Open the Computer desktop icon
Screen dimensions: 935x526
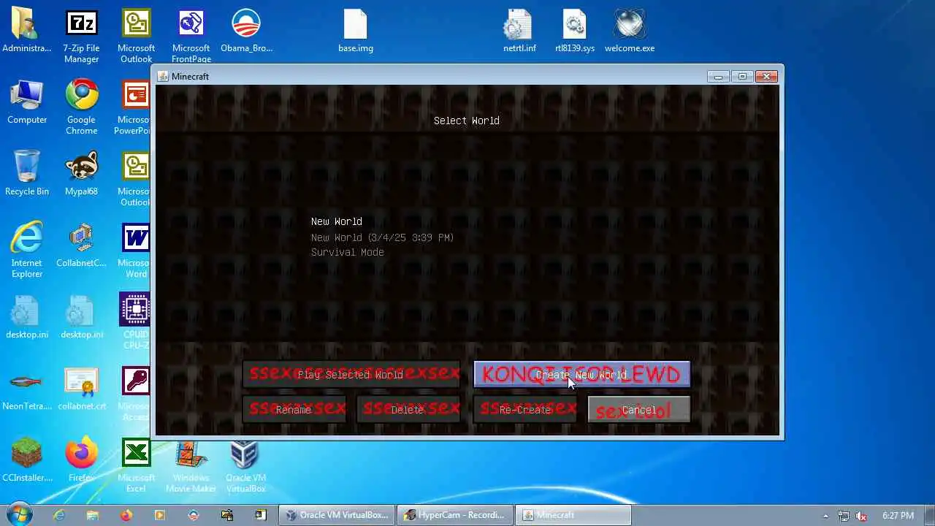click(27, 102)
